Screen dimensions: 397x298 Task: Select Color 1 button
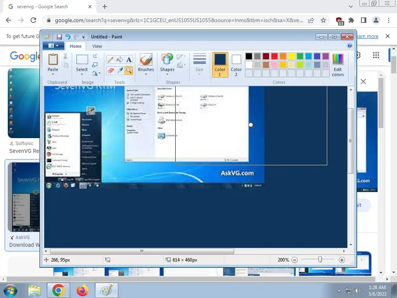coord(220,65)
